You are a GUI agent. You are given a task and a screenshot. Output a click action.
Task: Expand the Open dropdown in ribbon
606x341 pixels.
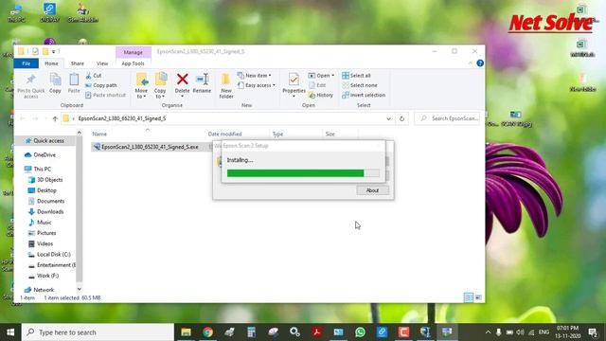point(321,76)
